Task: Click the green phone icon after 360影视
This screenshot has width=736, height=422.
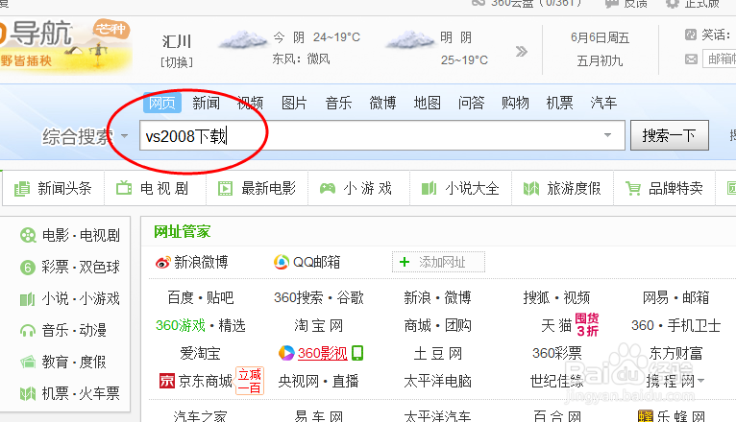Action: pos(357,353)
